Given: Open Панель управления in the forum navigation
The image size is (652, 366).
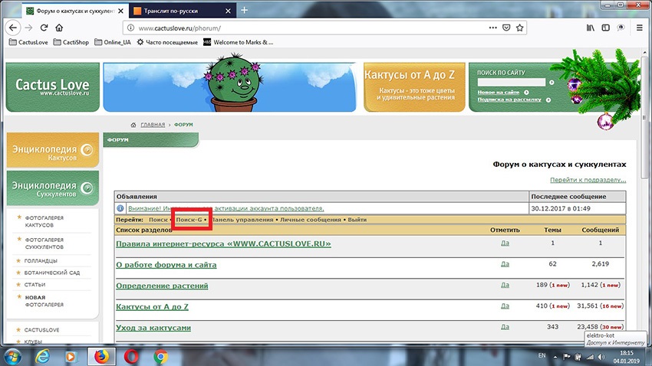Looking at the screenshot, I should click(242, 220).
